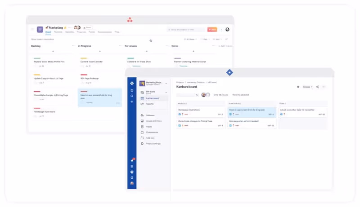
Task: Open Project settings in the Jira sidebar
Action: pyautogui.click(x=154, y=144)
